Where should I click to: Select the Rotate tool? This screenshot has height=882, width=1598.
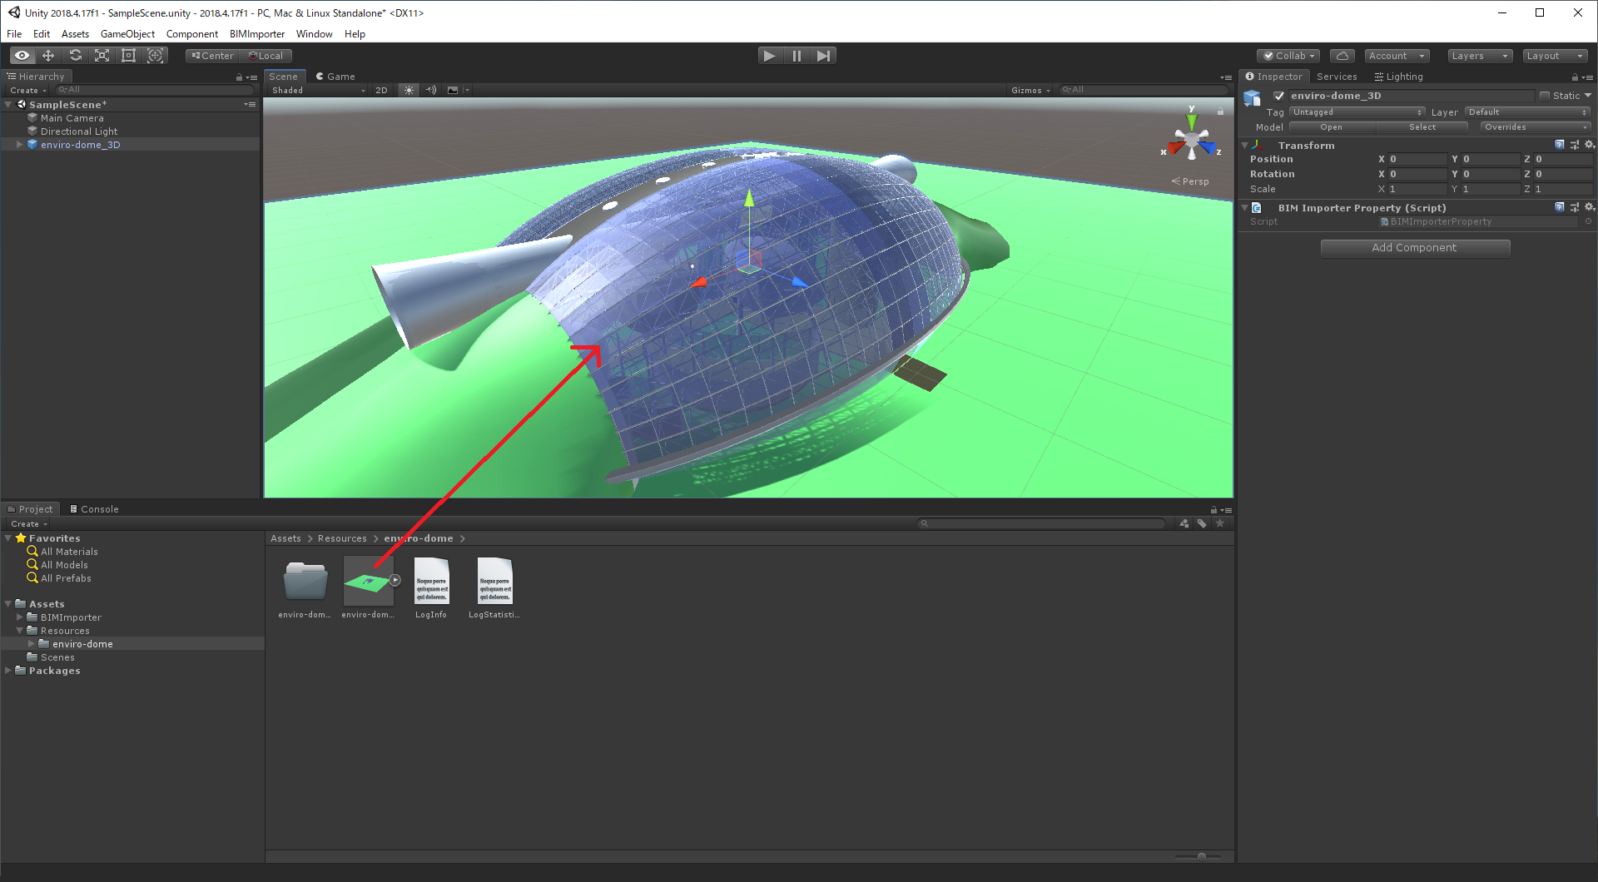tap(75, 55)
